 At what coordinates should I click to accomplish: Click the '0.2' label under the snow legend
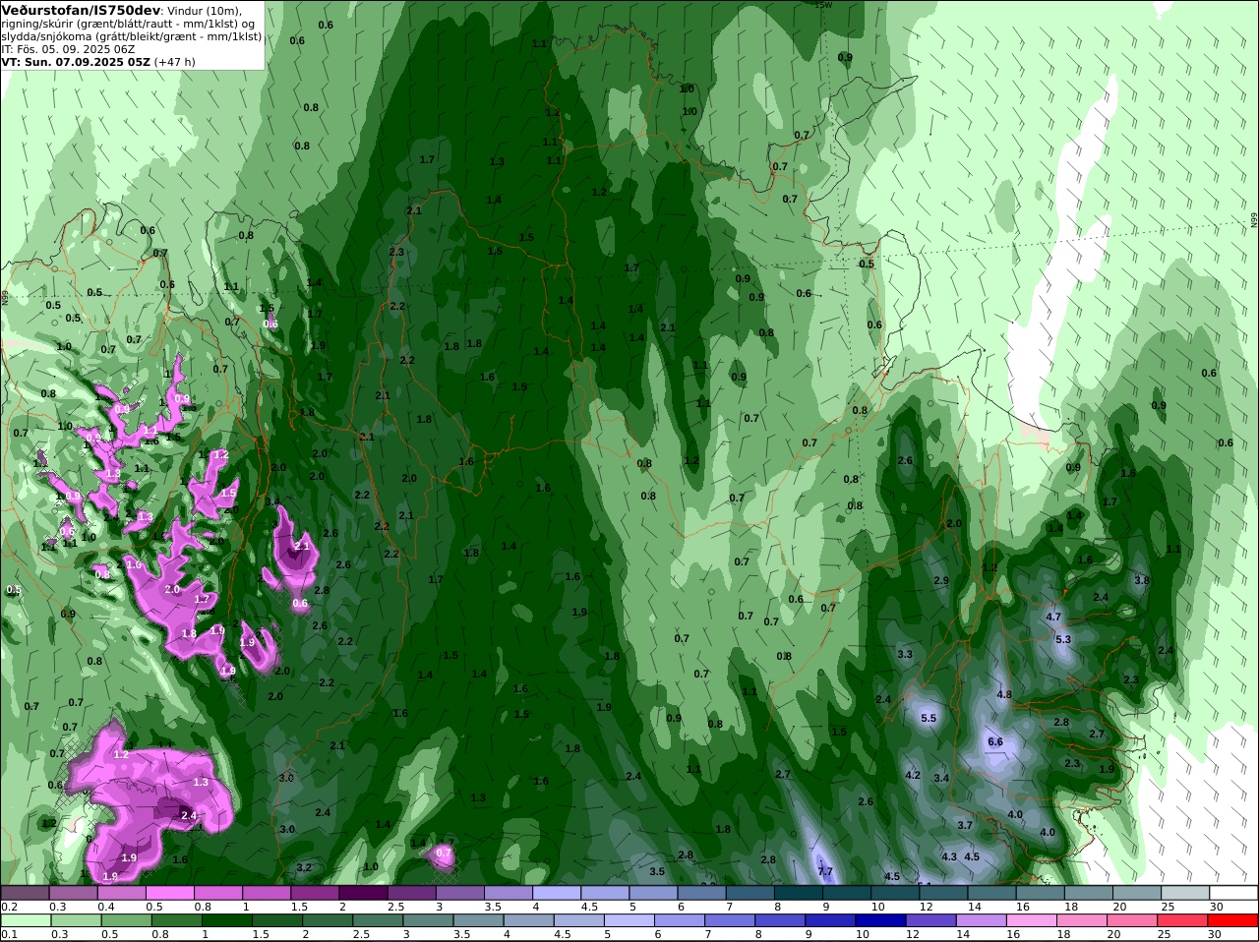(9, 907)
